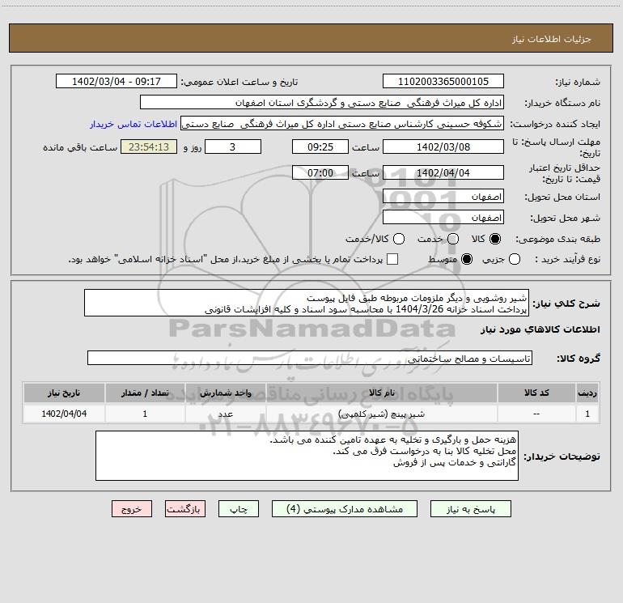Click the need date cell 1402/04/04 in table
623x603 pixels.
click(64, 414)
